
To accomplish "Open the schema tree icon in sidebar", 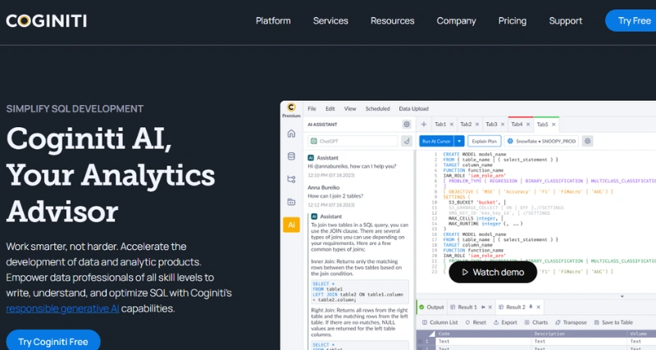I will click(291, 179).
